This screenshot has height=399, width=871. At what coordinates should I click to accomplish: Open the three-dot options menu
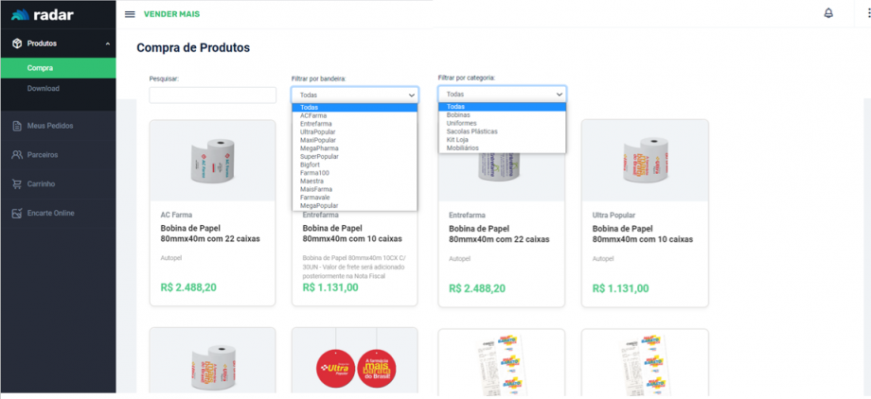tap(868, 13)
